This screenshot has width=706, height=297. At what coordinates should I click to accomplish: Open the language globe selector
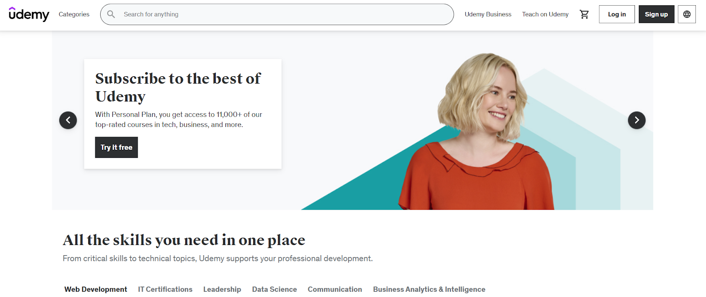[x=687, y=15]
